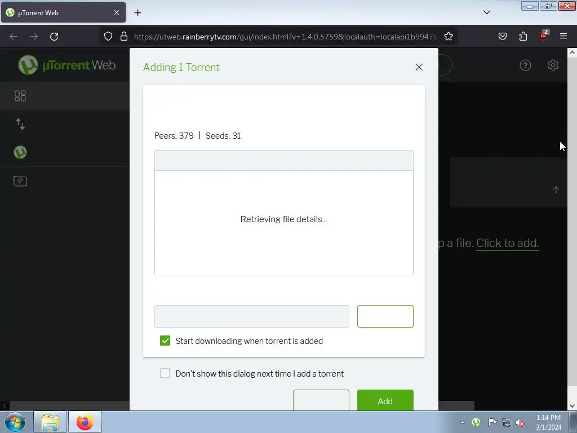Click the Peers: 379 text
This screenshot has height=433, width=577.
(174, 135)
